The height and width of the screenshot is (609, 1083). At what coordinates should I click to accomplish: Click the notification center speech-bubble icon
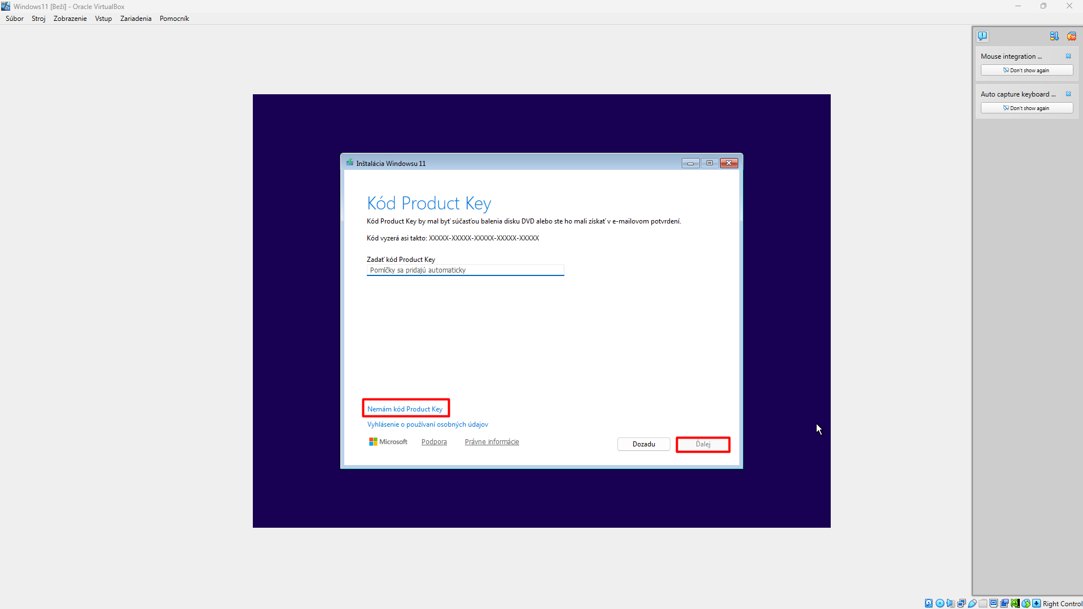click(x=983, y=36)
